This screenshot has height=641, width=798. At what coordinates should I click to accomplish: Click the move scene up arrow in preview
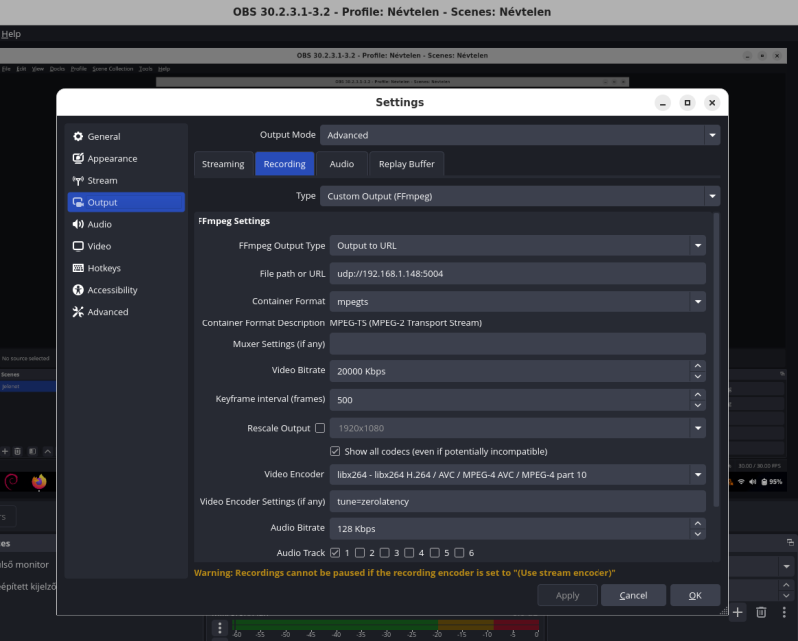coord(47,451)
